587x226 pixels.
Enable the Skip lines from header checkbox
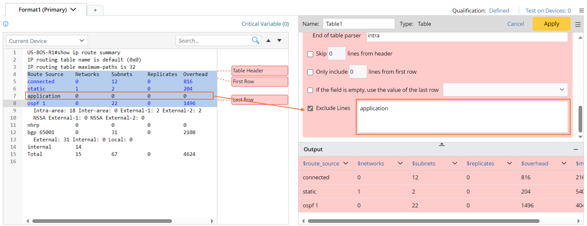click(x=310, y=54)
